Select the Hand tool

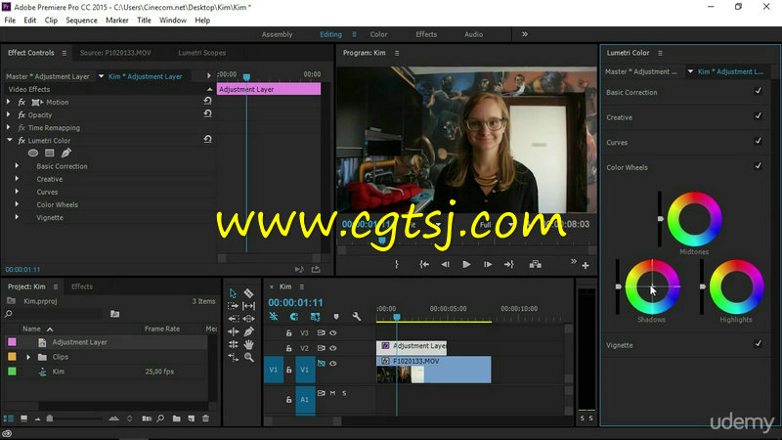249,344
